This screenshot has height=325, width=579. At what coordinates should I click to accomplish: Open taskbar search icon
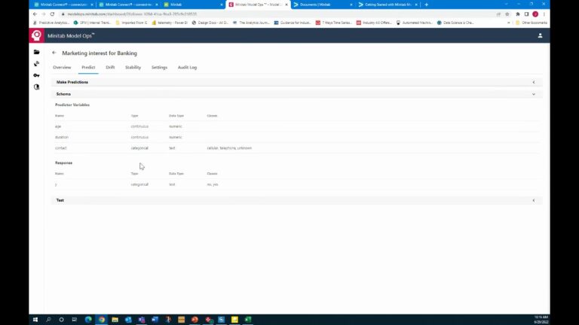coord(48,320)
